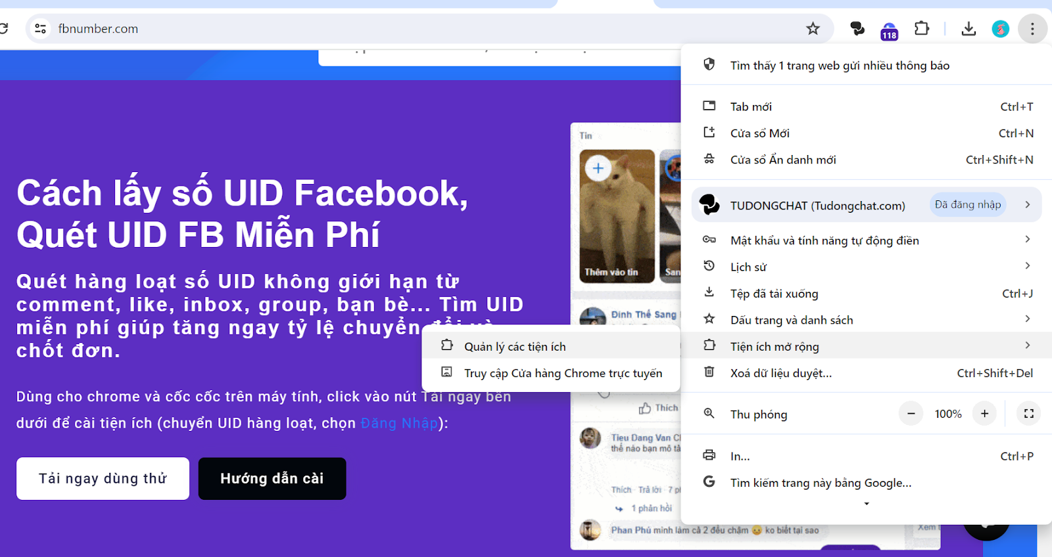1052x557 pixels.
Task: Toggle fullscreen mode icon
Action: (1029, 414)
